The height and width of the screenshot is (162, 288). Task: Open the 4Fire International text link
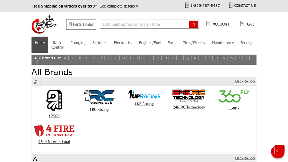click(x=54, y=142)
